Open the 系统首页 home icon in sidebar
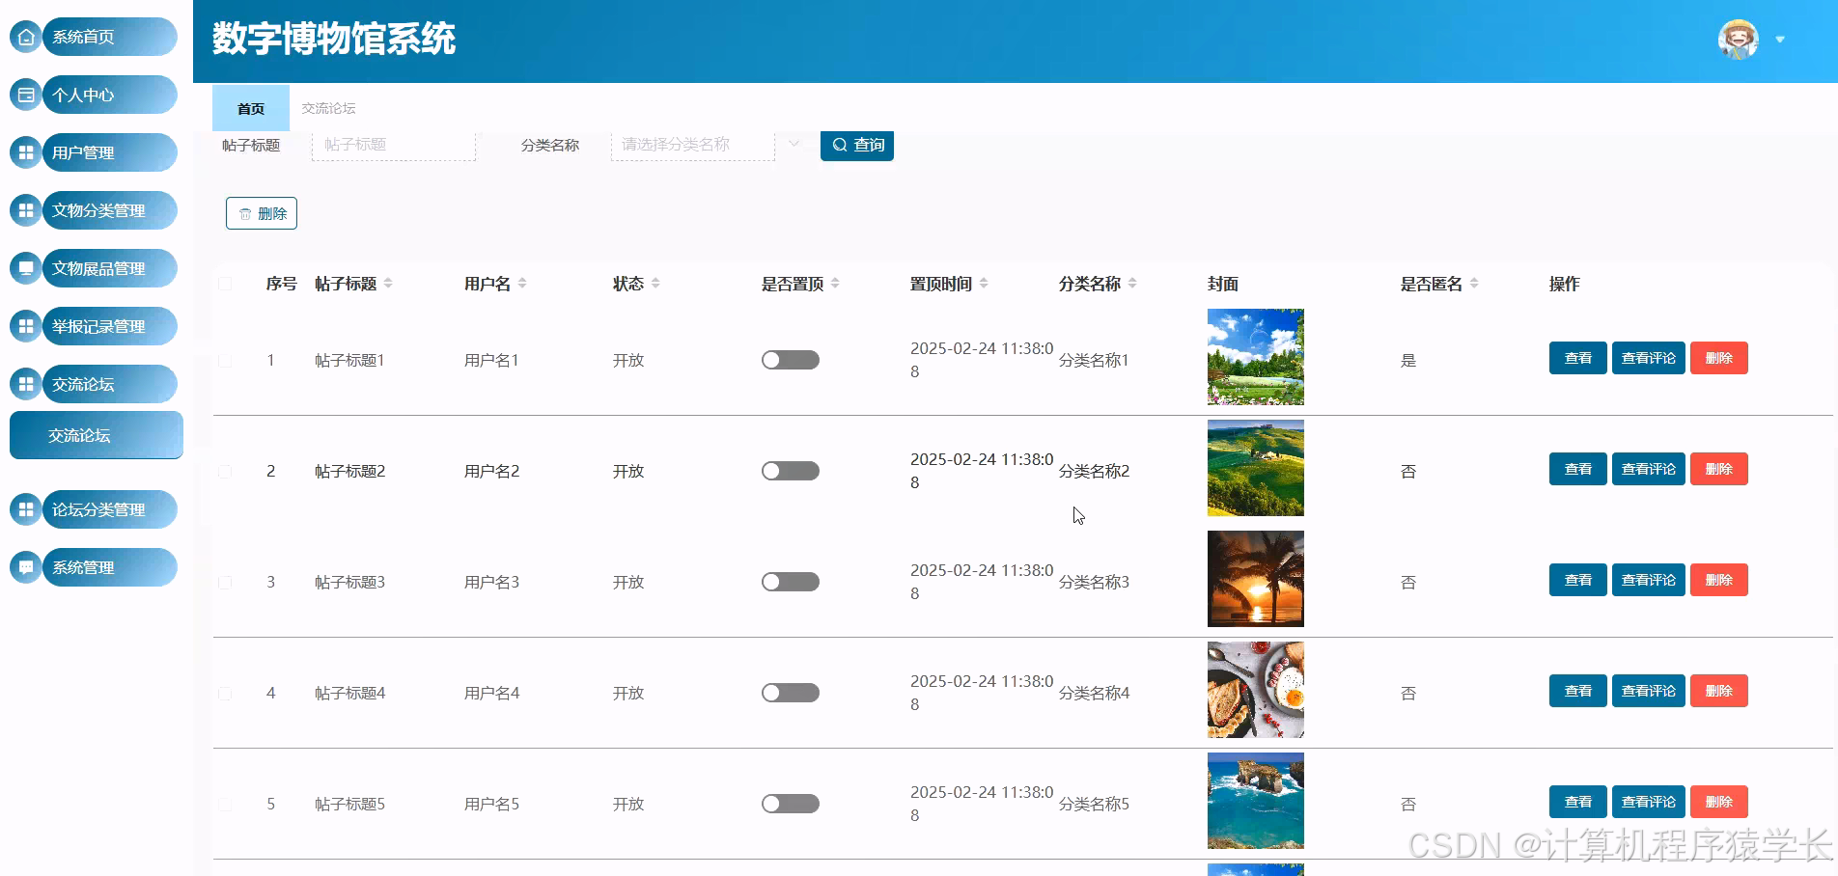 (24, 36)
